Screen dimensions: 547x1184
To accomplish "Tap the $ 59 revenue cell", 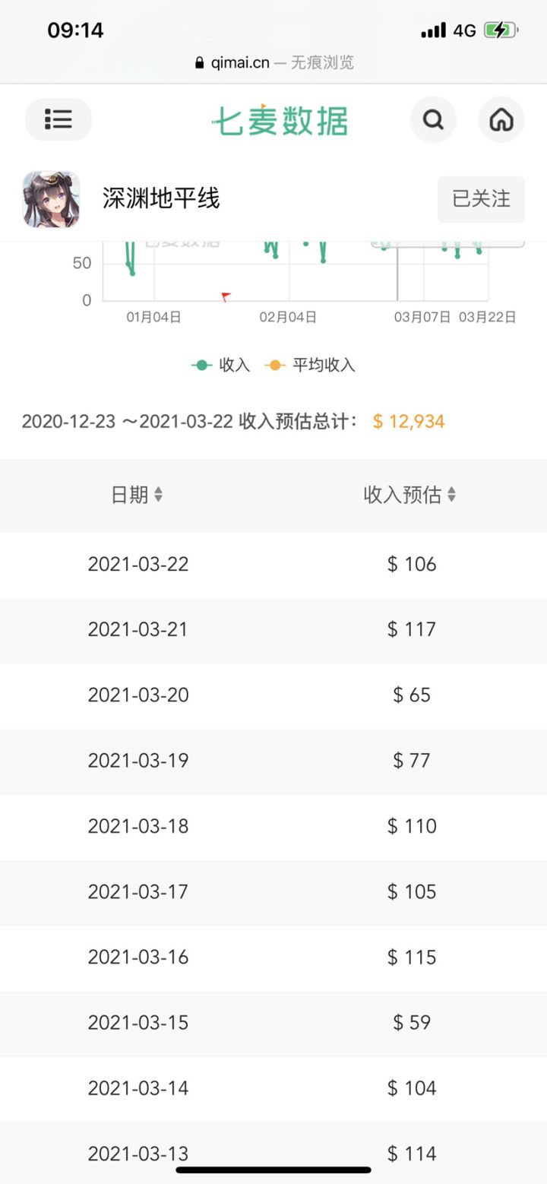I will click(x=412, y=1023).
